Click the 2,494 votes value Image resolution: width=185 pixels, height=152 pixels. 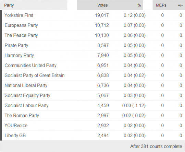(103, 136)
